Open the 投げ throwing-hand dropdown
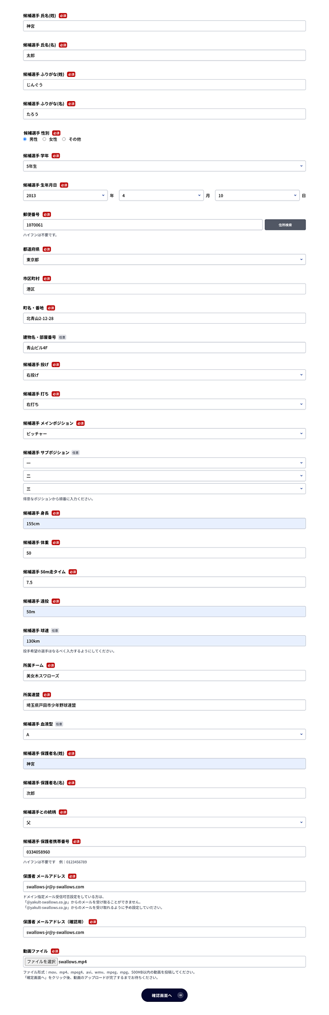Image resolution: width=329 pixels, height=1015 pixels. click(164, 375)
